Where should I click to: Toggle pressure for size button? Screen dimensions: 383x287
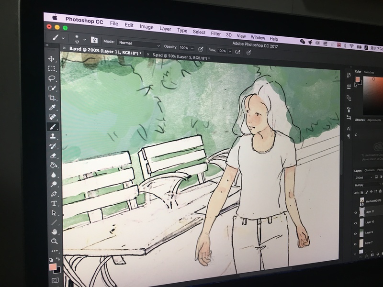[248, 53]
